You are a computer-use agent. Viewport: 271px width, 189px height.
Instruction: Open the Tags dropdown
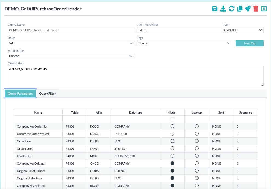click(x=184, y=43)
